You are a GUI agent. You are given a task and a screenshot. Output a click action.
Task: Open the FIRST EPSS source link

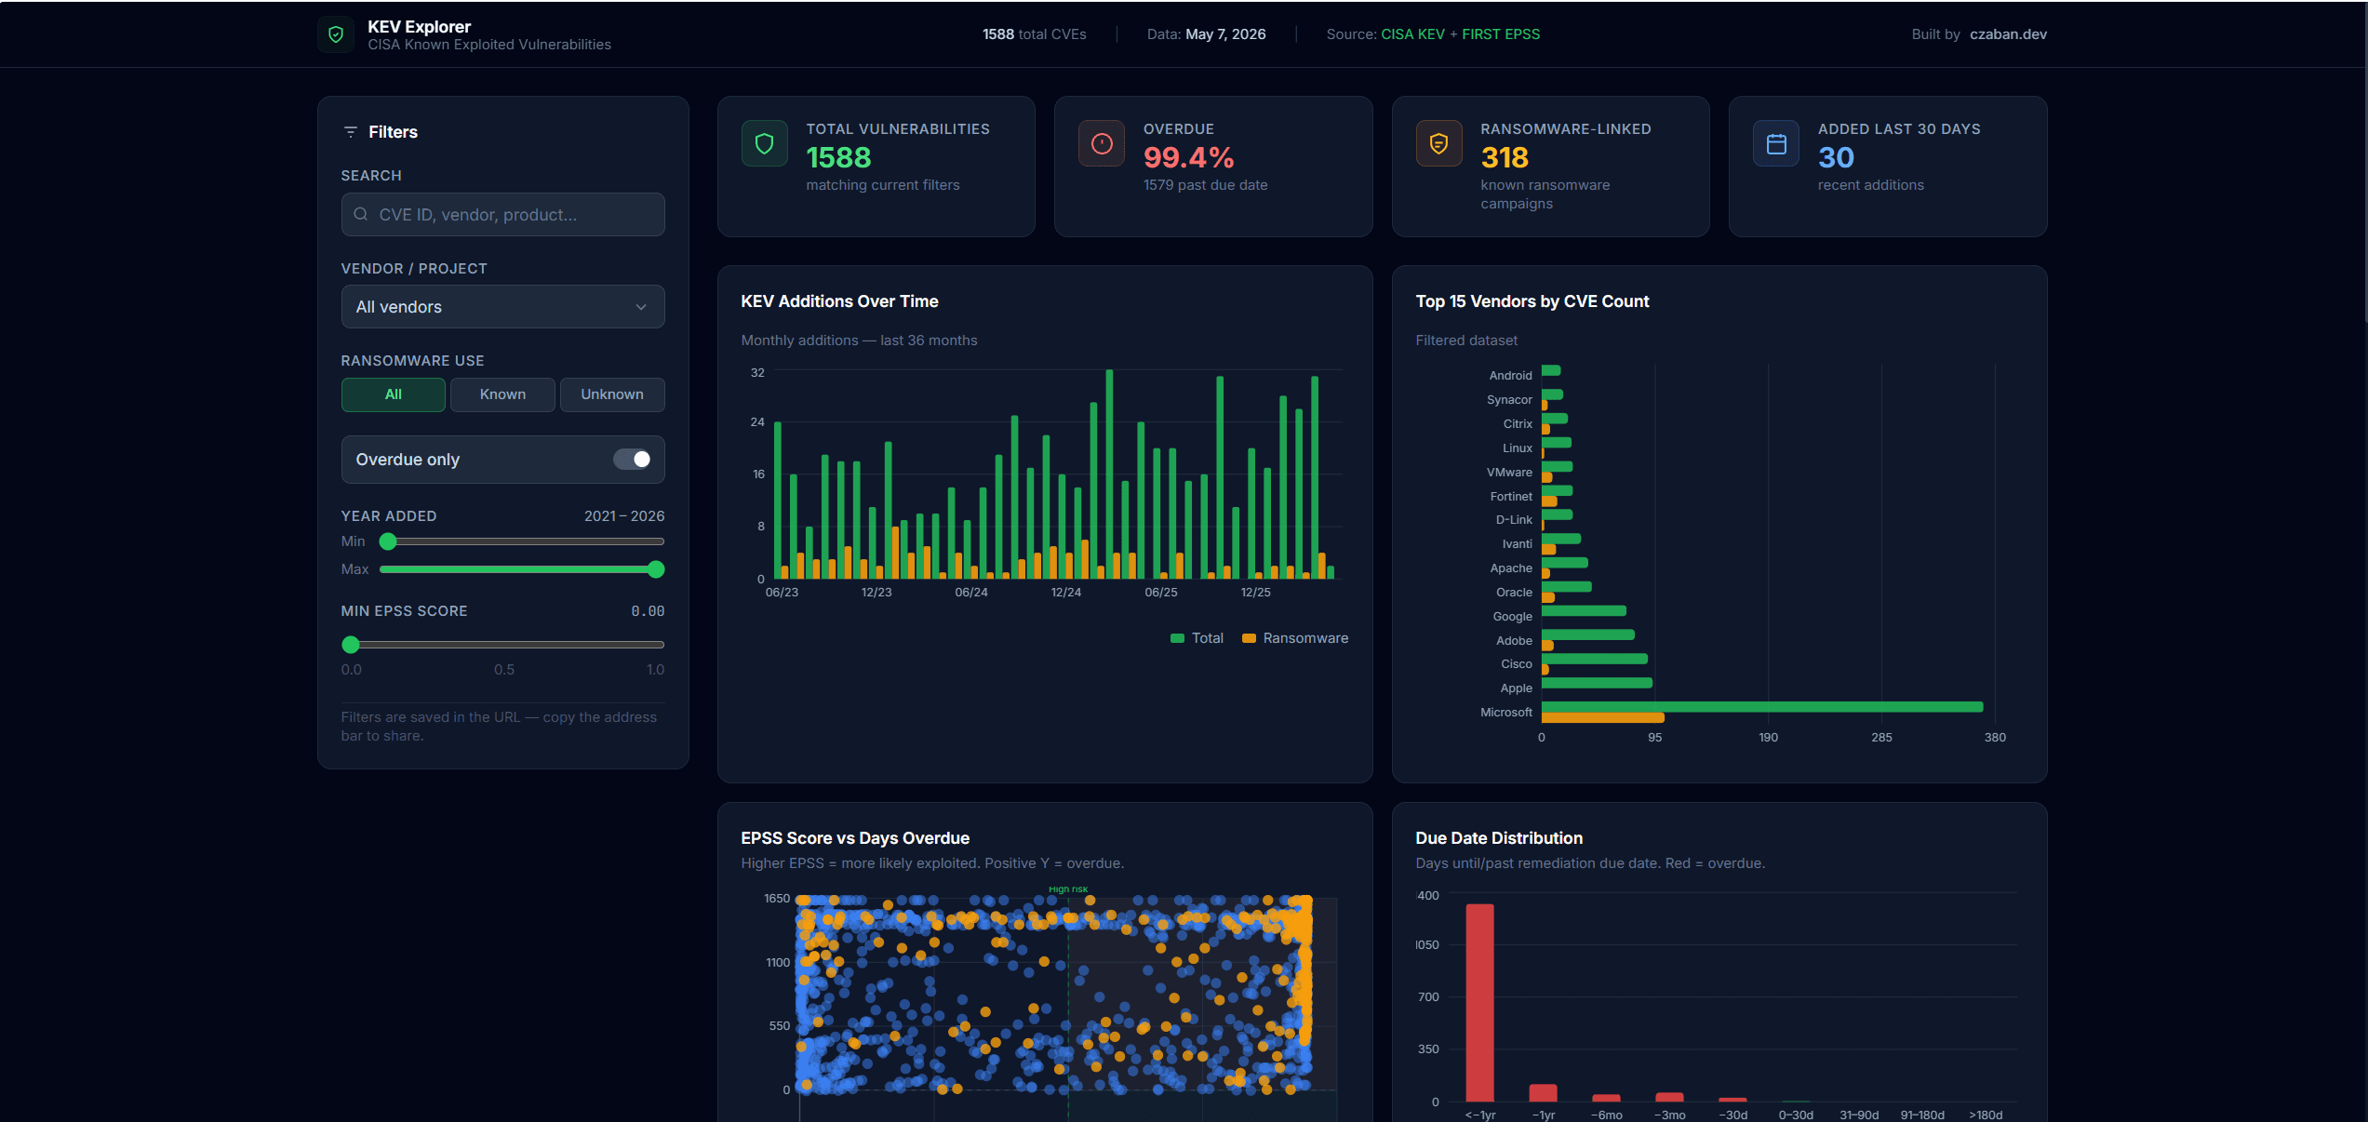click(1501, 34)
